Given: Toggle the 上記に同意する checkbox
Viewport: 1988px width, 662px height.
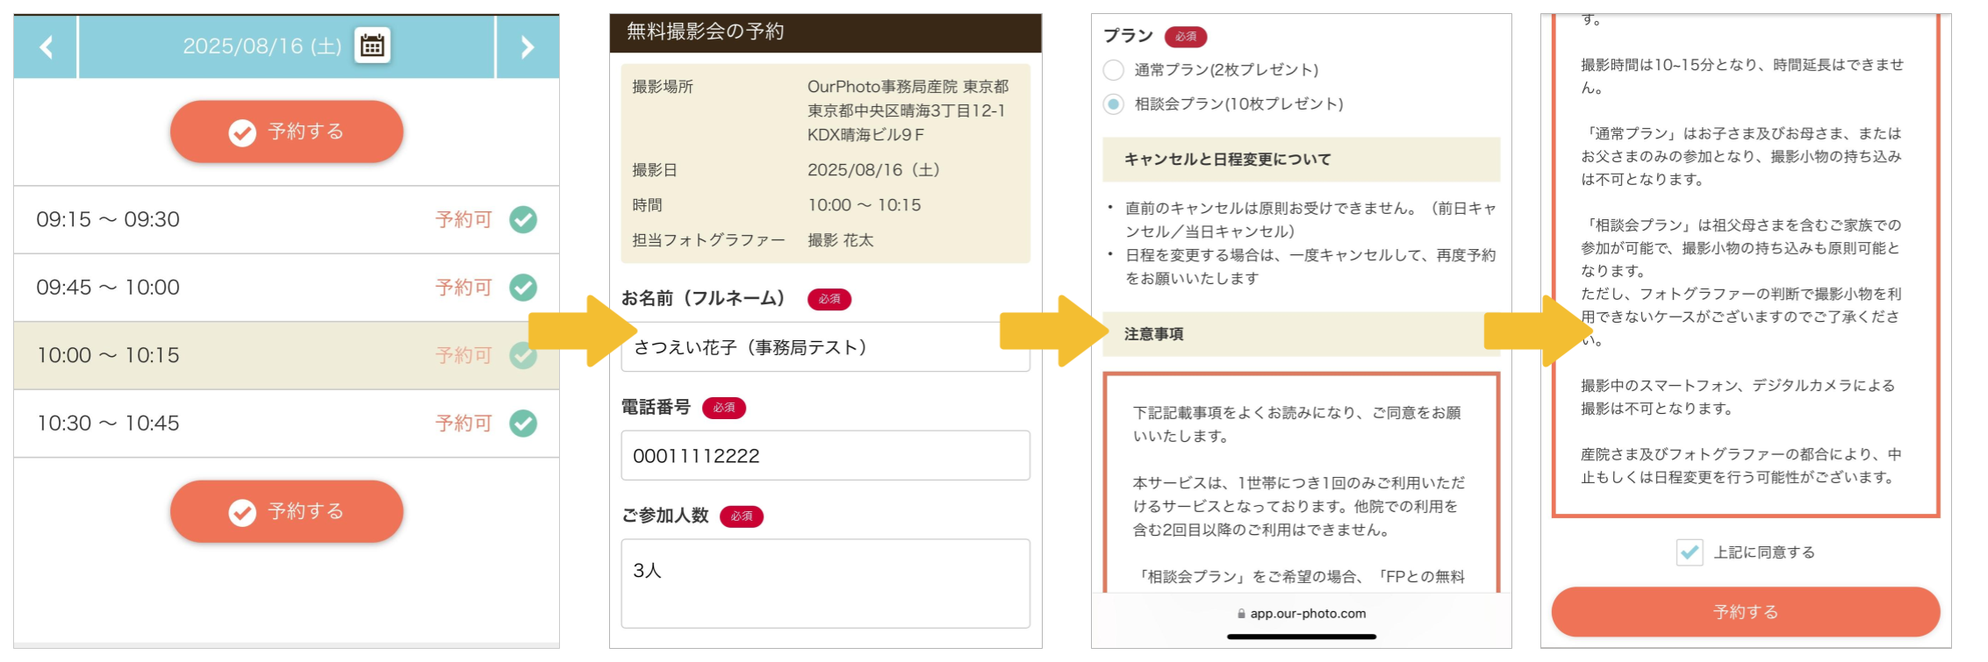Looking at the screenshot, I should coord(1689,552).
